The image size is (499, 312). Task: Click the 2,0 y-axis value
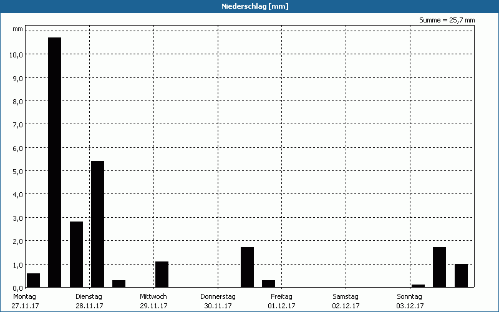[x=17, y=241]
